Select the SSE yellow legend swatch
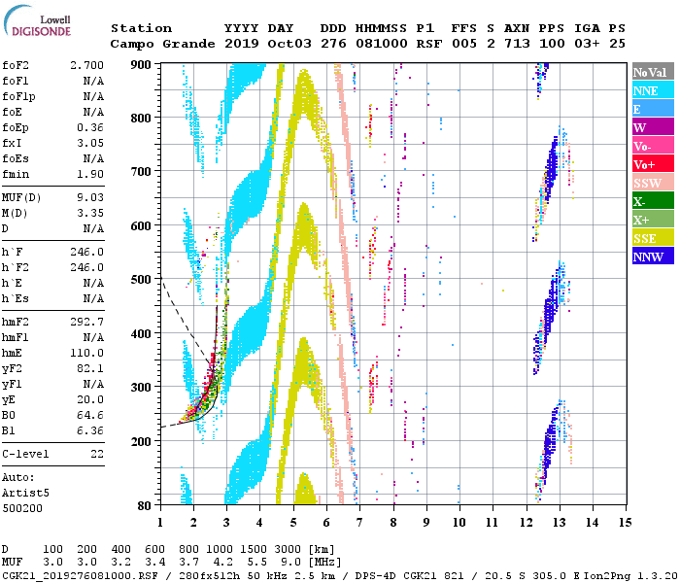 [x=653, y=238]
